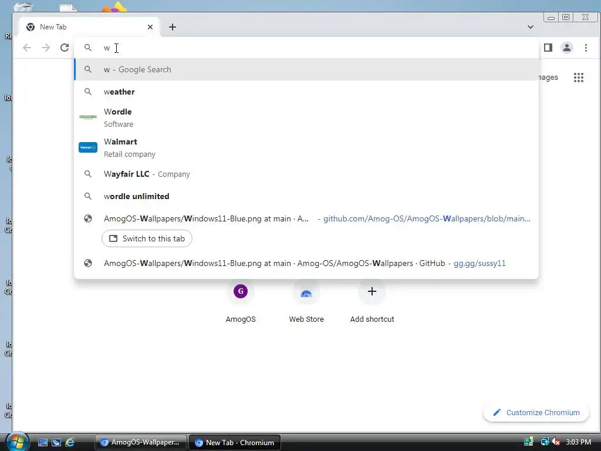Screen dimensions: 601x451
Task: Launch Internet Explorer from quick launch
Action: (x=70, y=443)
